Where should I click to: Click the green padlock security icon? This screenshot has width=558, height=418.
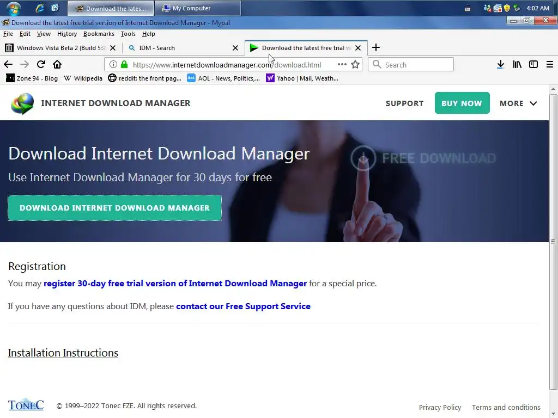(x=124, y=64)
